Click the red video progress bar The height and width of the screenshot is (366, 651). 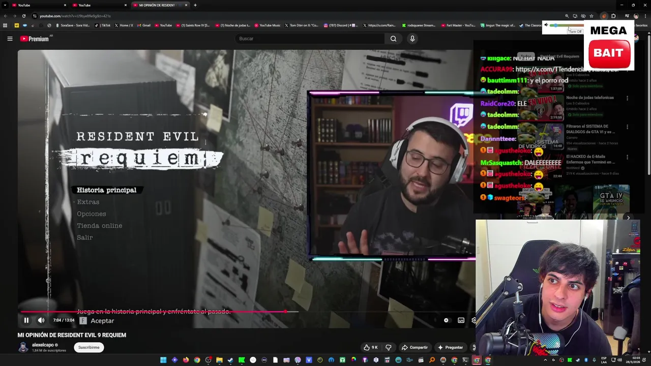click(153, 312)
